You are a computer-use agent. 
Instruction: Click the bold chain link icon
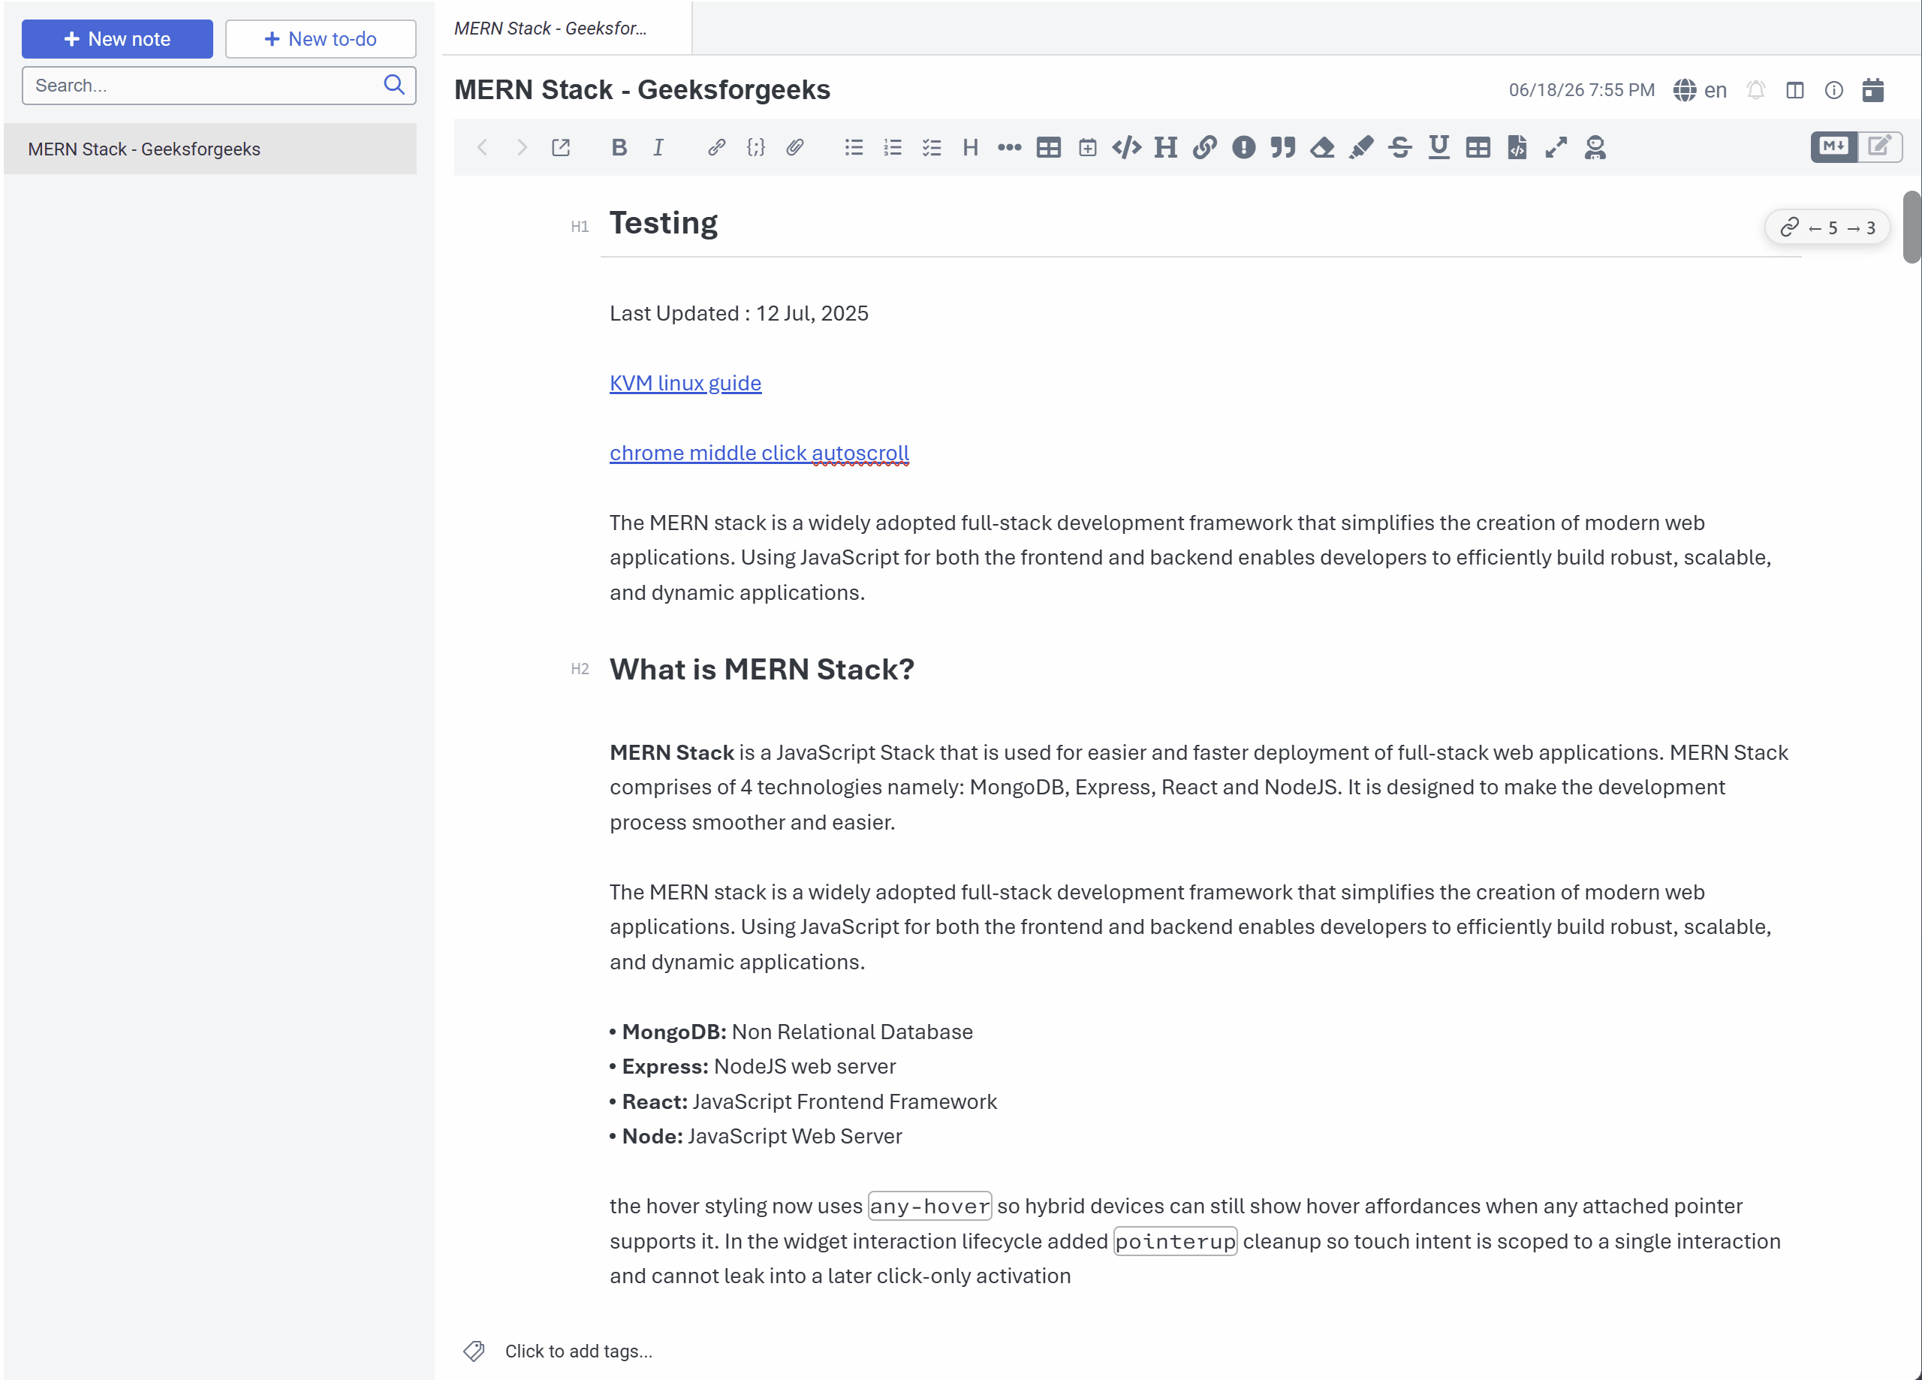[1205, 147]
